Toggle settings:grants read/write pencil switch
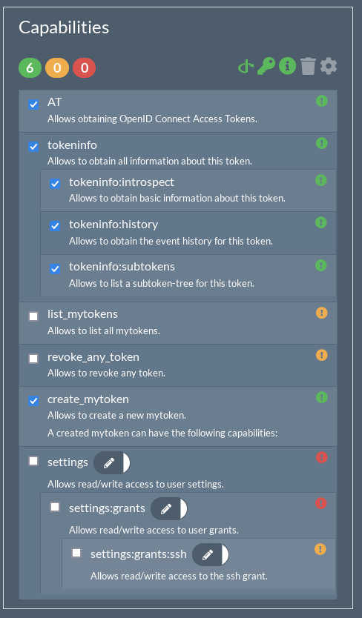 pos(169,509)
